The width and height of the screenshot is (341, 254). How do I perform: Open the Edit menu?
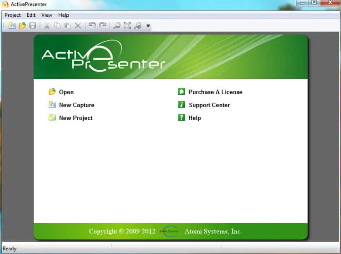click(x=31, y=15)
